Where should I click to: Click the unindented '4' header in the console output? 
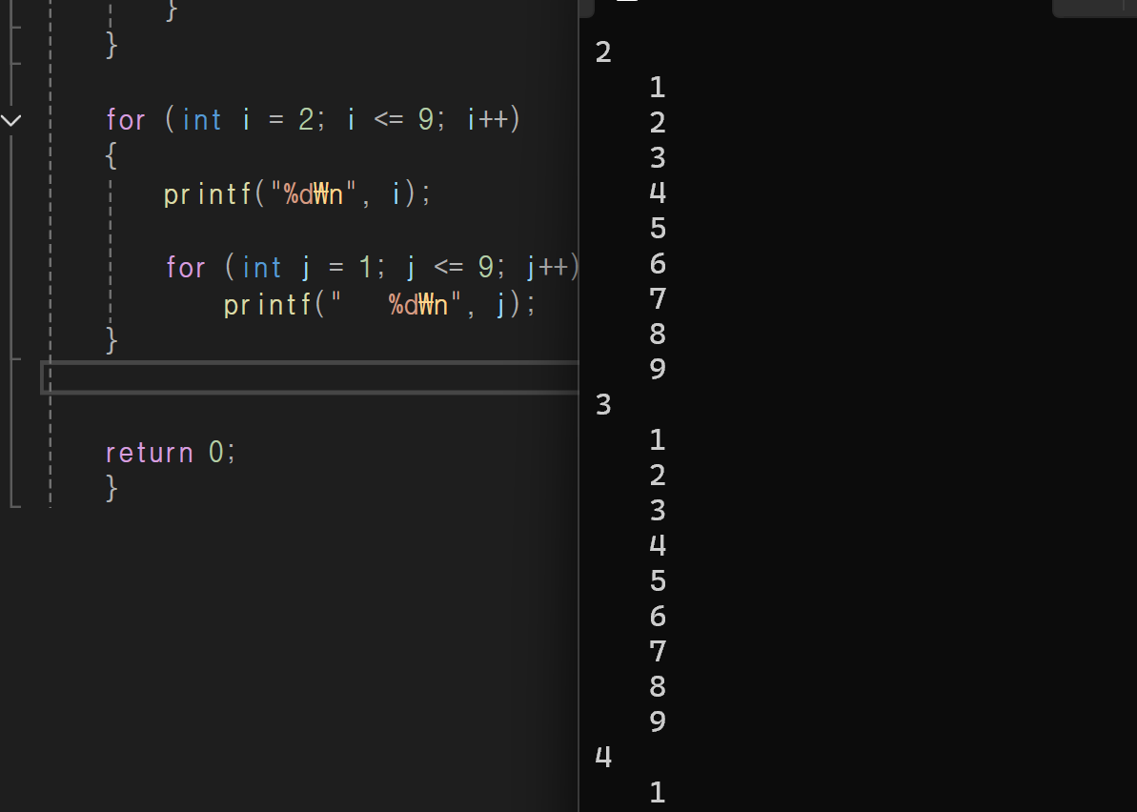[x=603, y=757]
